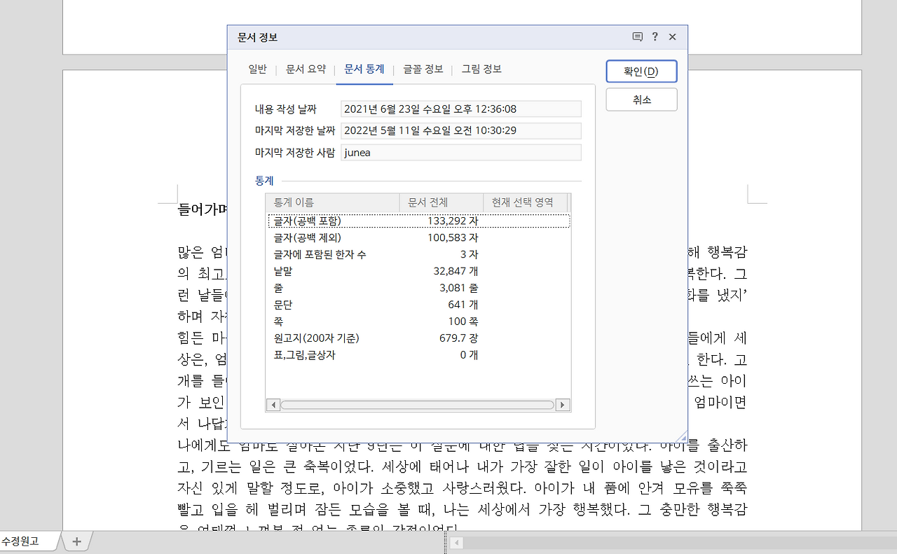Open the 문서 요약 tab

(x=306, y=69)
